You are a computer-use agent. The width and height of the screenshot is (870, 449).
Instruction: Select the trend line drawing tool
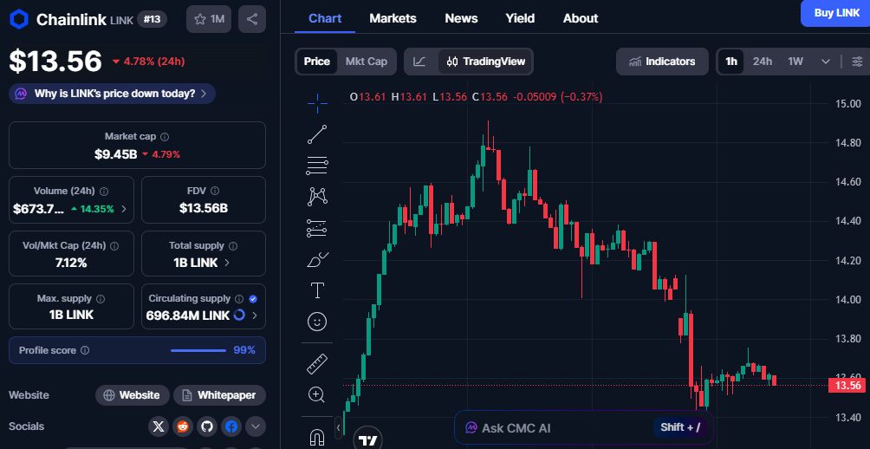[317, 134]
